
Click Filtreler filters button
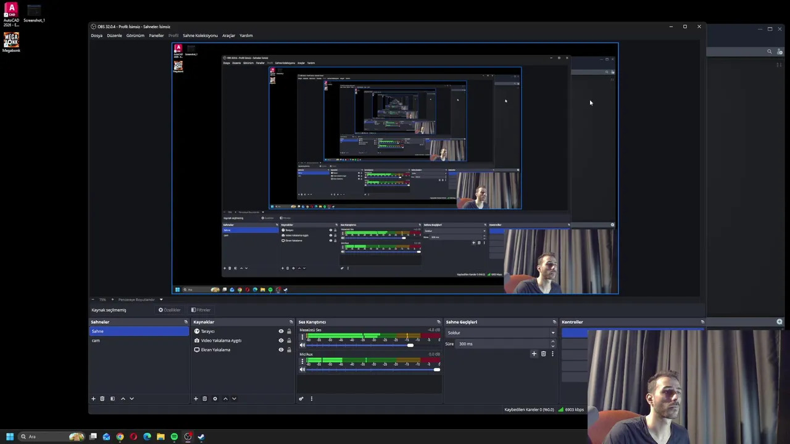pos(201,310)
